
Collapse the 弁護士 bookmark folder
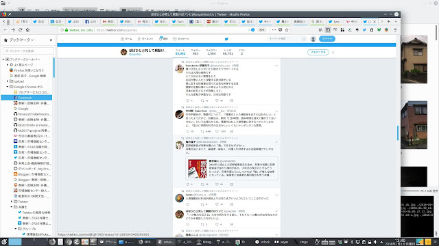pos(12,207)
